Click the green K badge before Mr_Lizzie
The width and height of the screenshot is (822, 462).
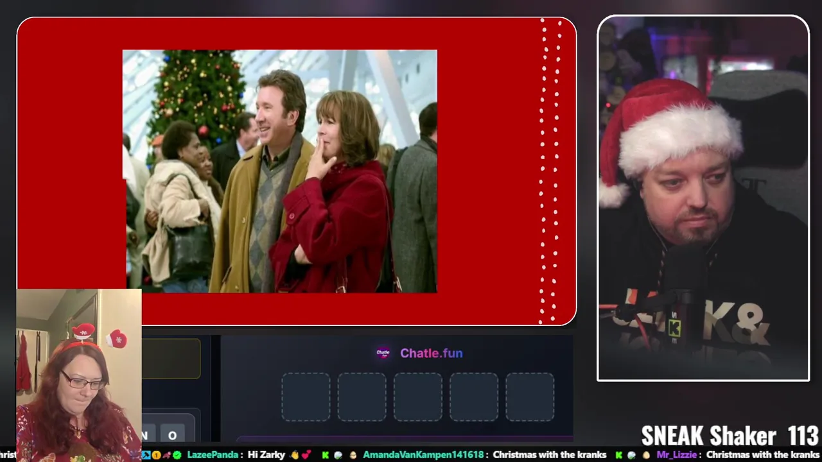tap(618, 455)
